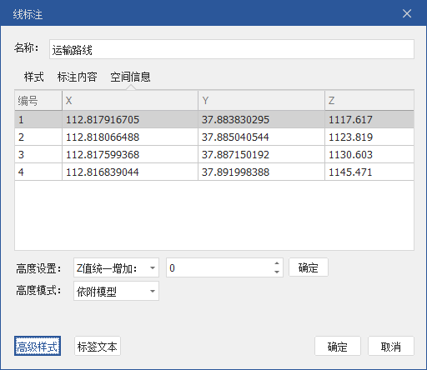The height and width of the screenshot is (370, 427).
Task: Apply height setting with adjacent 确定 button
Action: [x=309, y=267]
